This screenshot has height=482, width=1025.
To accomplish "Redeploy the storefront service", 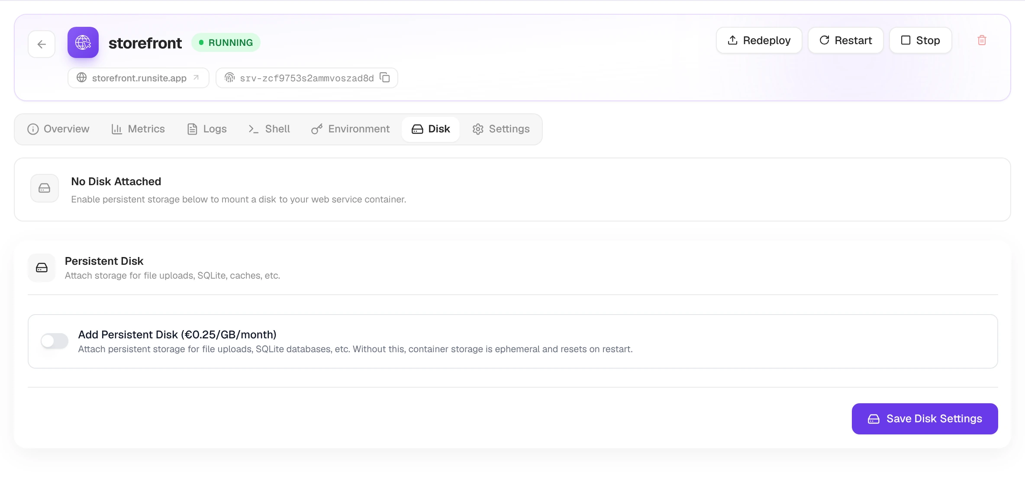I will [759, 40].
